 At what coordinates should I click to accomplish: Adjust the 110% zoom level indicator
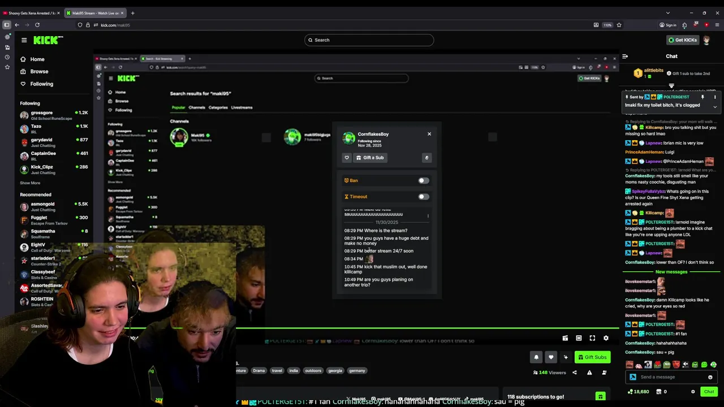[x=607, y=25]
